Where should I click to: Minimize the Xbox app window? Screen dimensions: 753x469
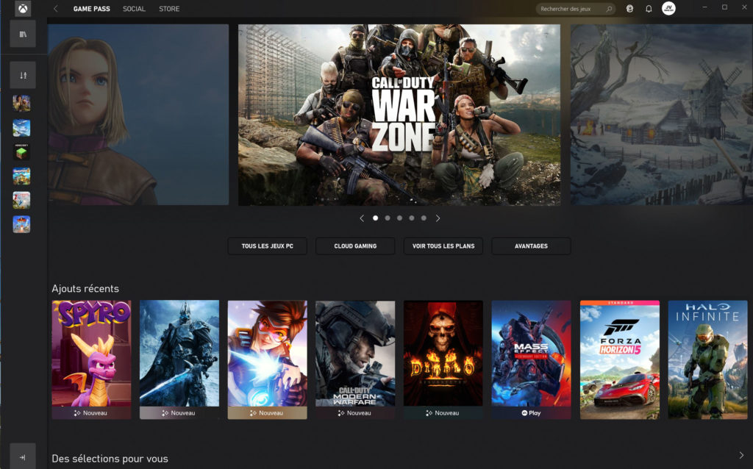coord(704,7)
